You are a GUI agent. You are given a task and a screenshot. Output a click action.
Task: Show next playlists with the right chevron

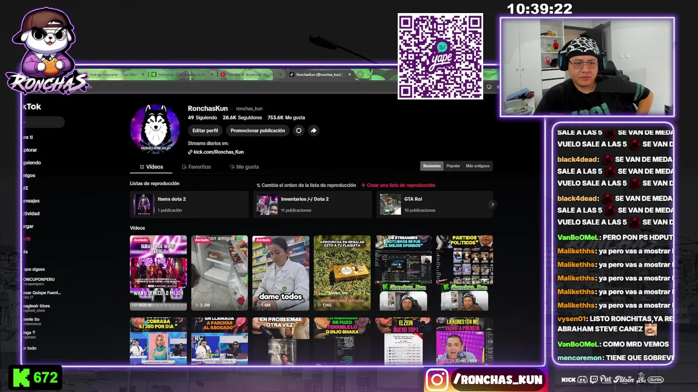point(492,205)
